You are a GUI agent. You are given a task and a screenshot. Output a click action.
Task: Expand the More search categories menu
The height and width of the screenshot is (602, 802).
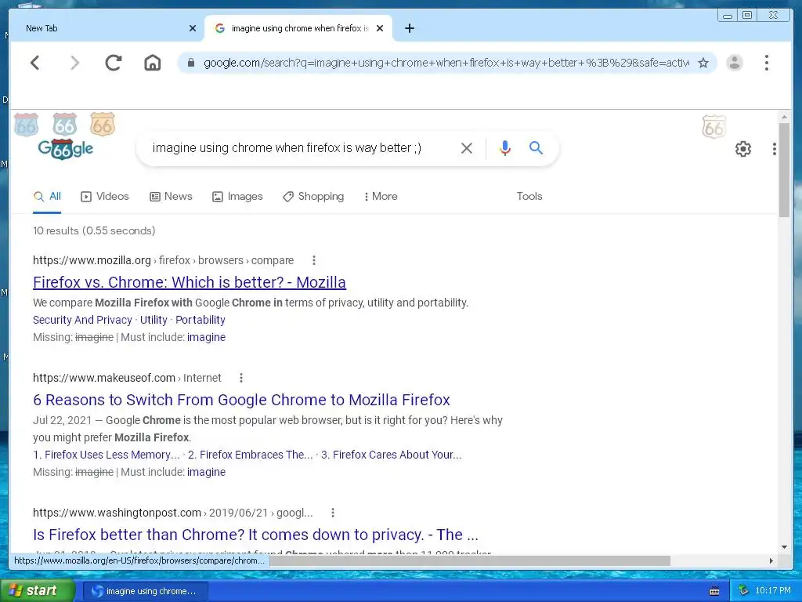(381, 197)
